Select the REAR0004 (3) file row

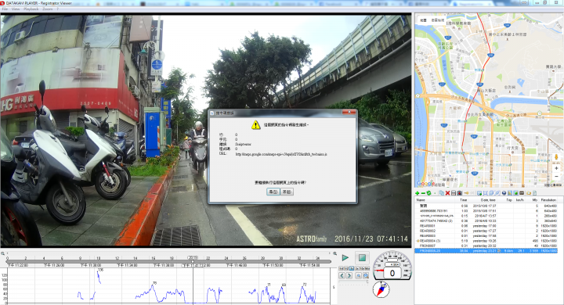point(486,241)
